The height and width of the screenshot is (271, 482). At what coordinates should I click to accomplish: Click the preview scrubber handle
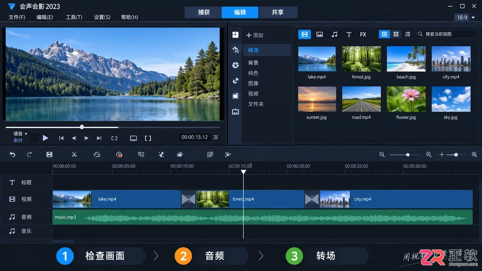82,127
